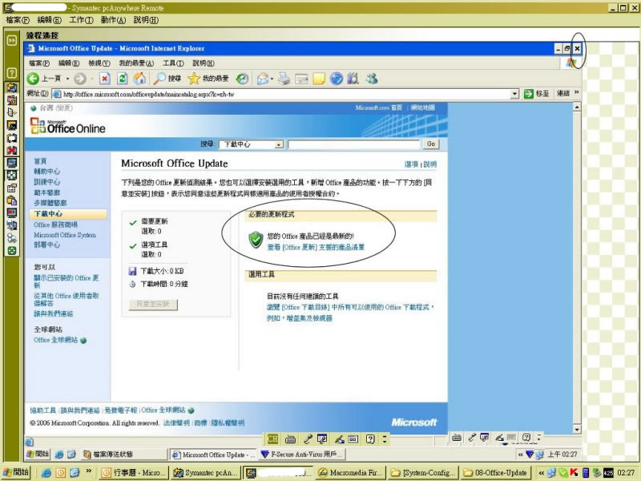The image size is (641, 481).
Task: Click the Mail envelope icon in IE toolbar
Action: (x=263, y=79)
